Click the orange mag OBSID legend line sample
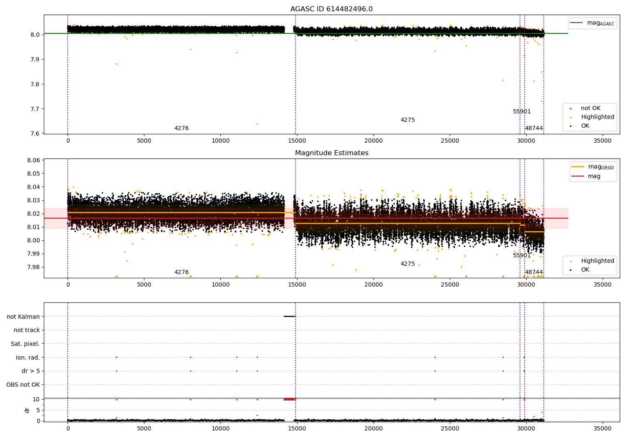This screenshot has width=626, height=438. [578, 167]
